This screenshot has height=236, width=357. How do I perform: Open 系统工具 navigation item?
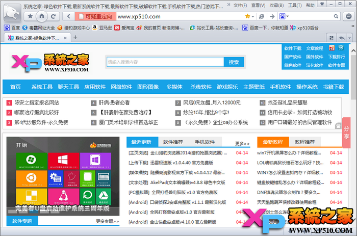(x=42, y=87)
